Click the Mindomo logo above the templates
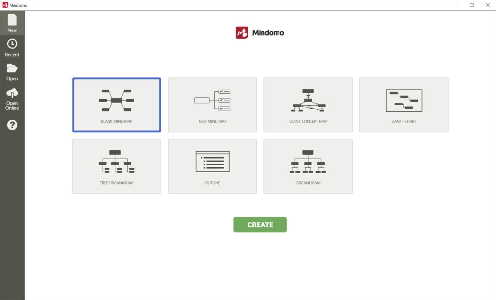This screenshot has width=496, height=300. [x=260, y=33]
